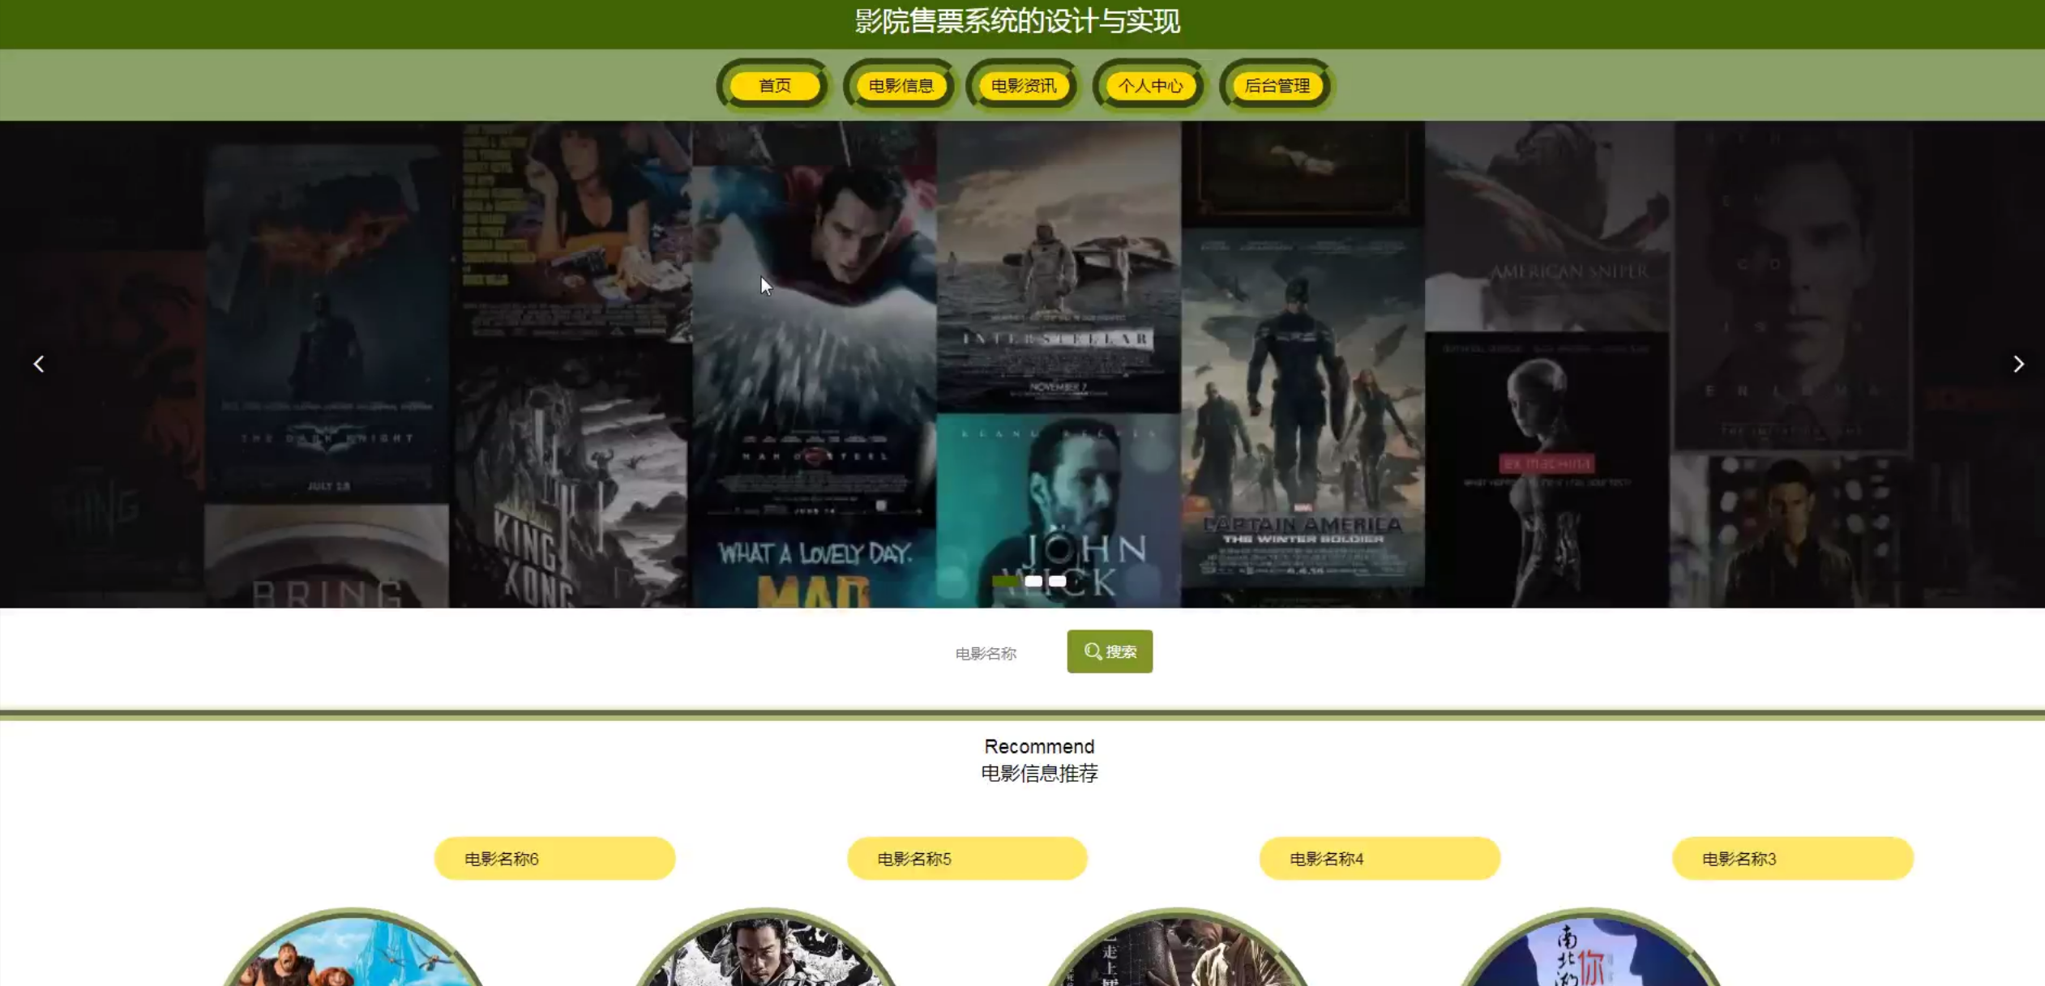
Task: Open the 电影信息 menu item
Action: (901, 86)
